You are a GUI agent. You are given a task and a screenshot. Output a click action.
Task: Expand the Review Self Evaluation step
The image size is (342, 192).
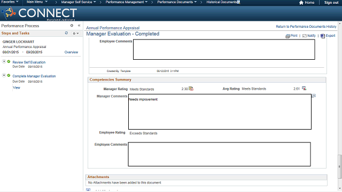coord(4,62)
